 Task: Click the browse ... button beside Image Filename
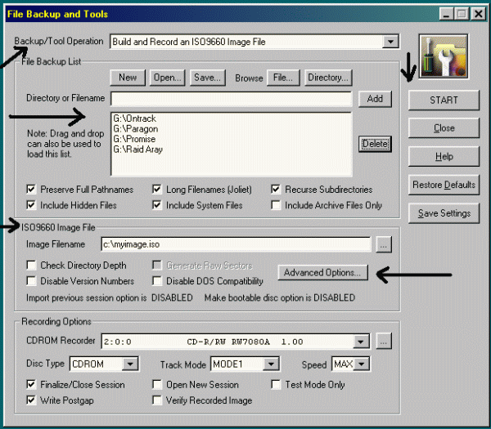[384, 244]
